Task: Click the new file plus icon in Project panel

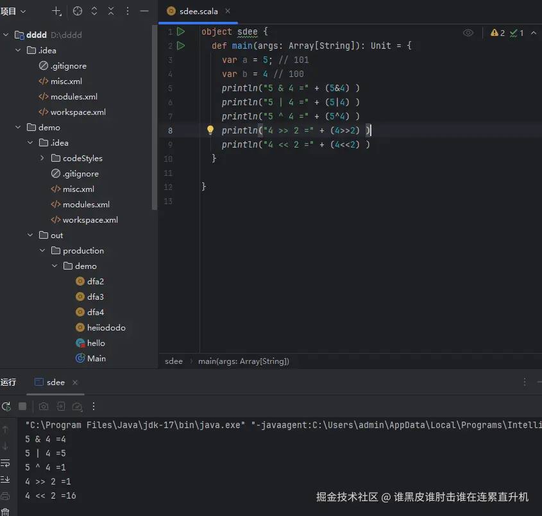Action: point(56,11)
